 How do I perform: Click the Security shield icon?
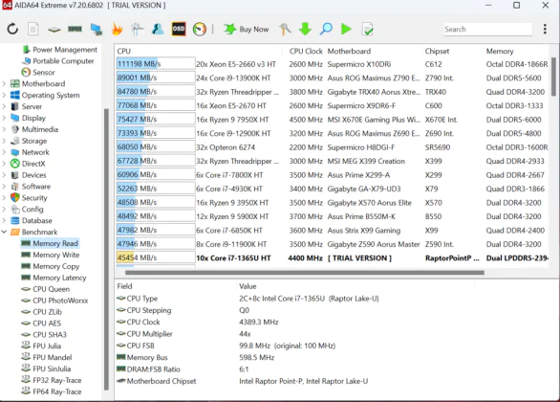(x=14, y=197)
